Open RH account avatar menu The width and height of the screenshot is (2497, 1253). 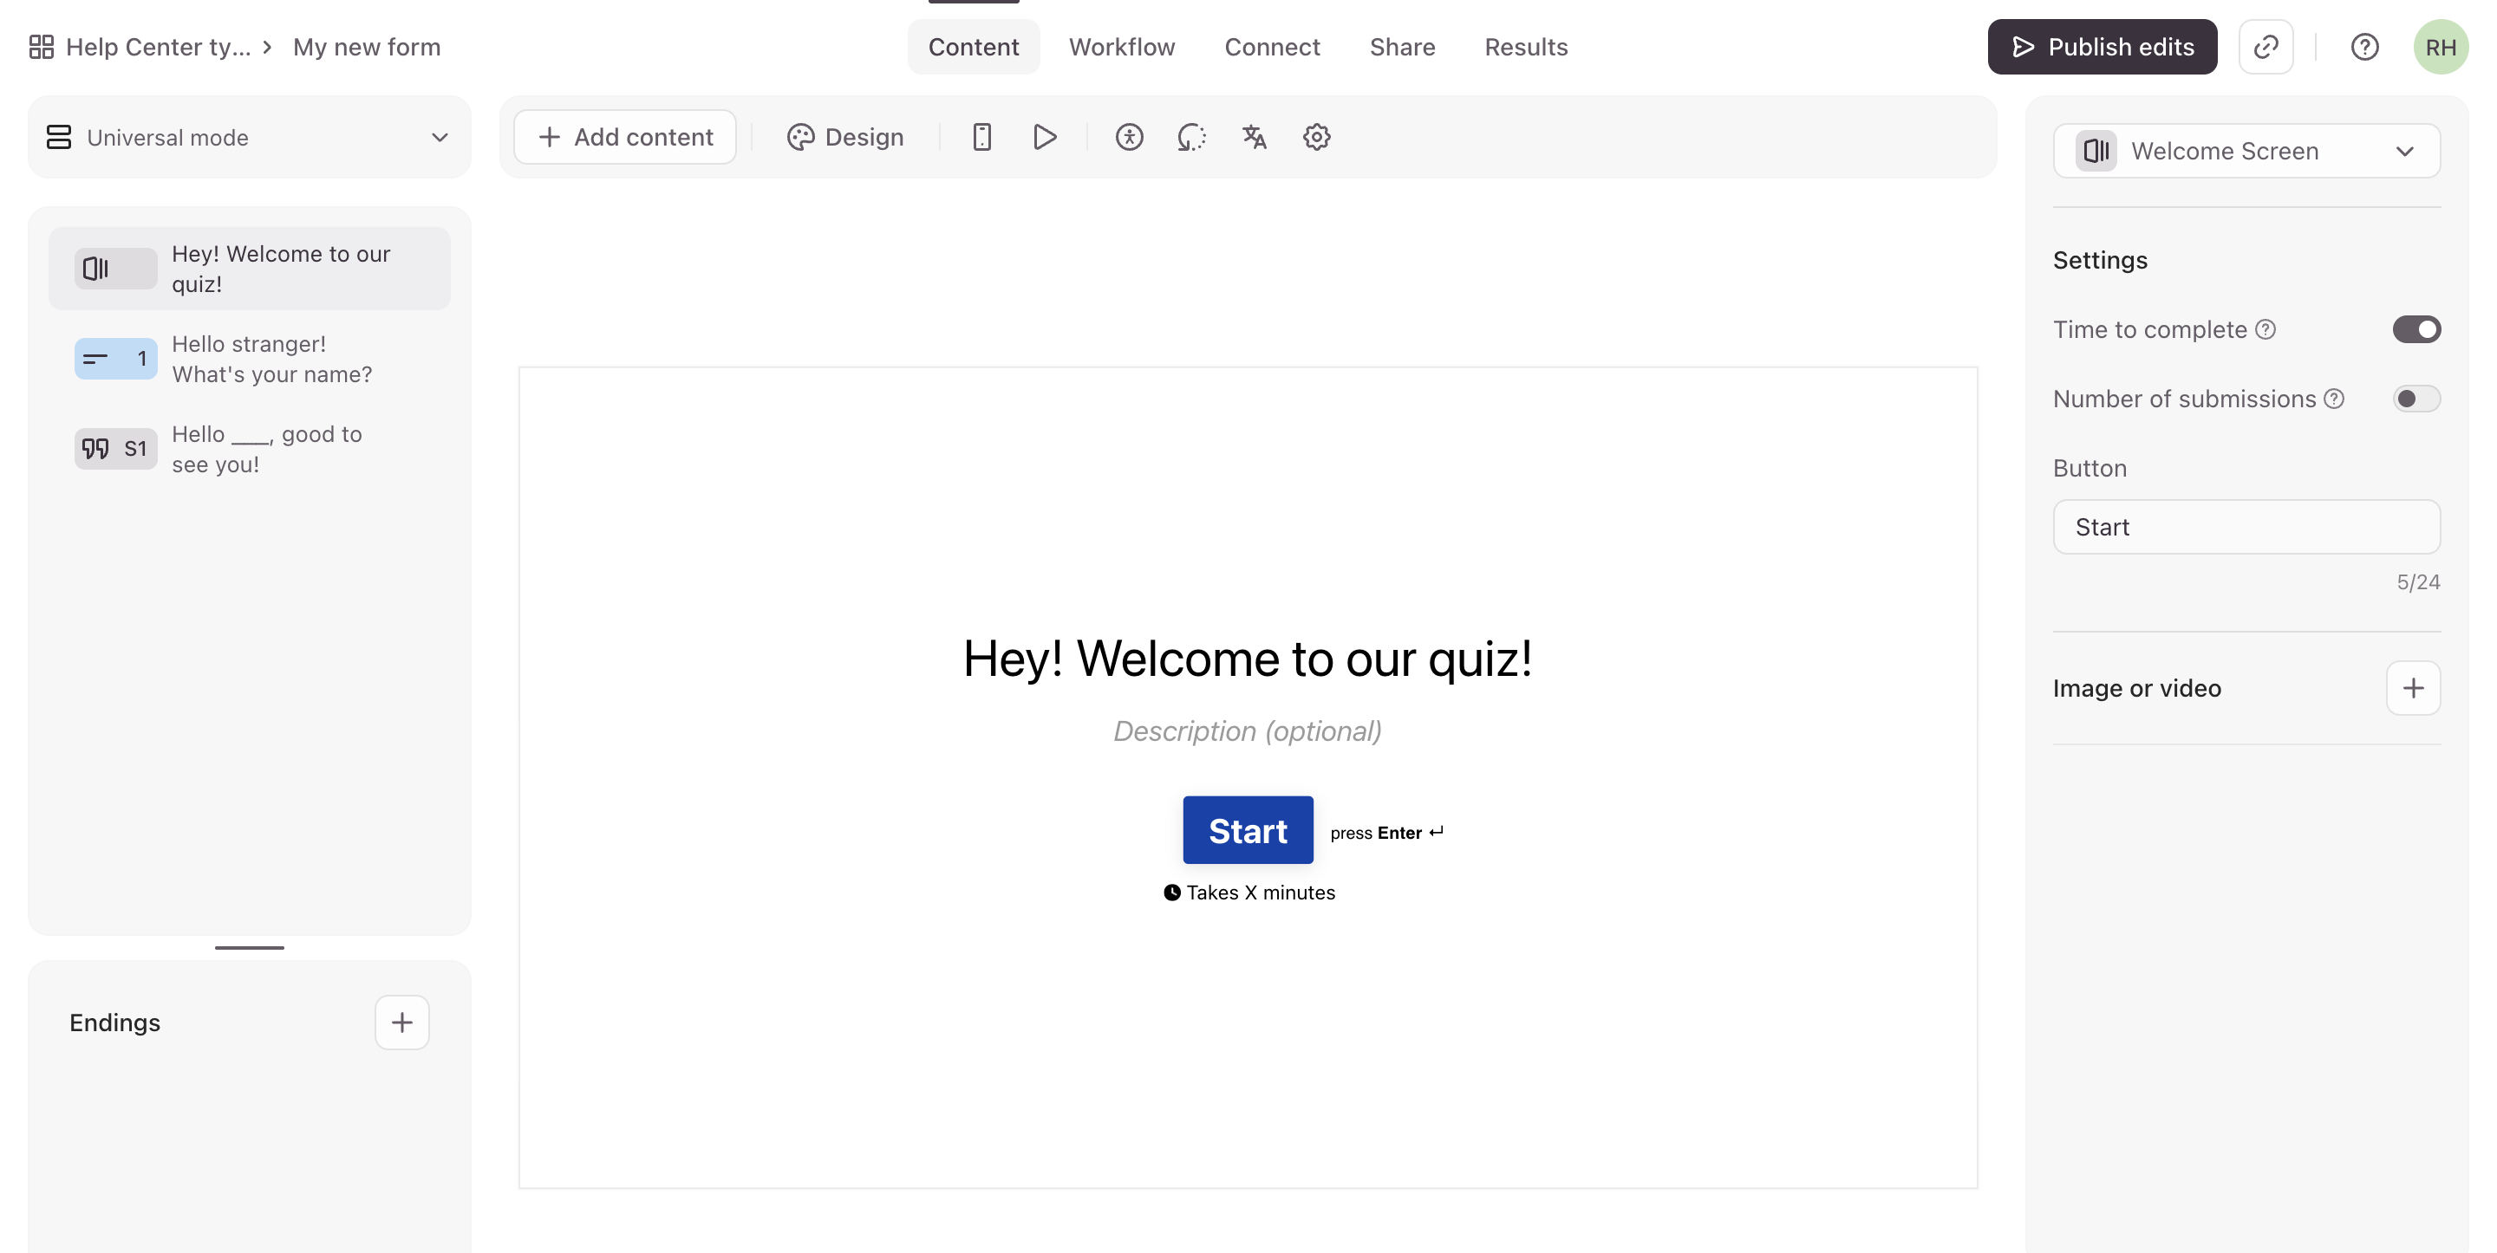(2441, 47)
